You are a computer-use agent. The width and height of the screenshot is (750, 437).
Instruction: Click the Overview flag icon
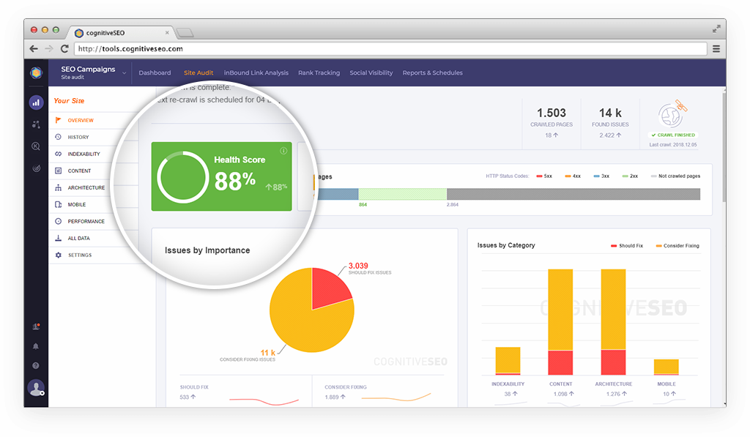coord(58,120)
